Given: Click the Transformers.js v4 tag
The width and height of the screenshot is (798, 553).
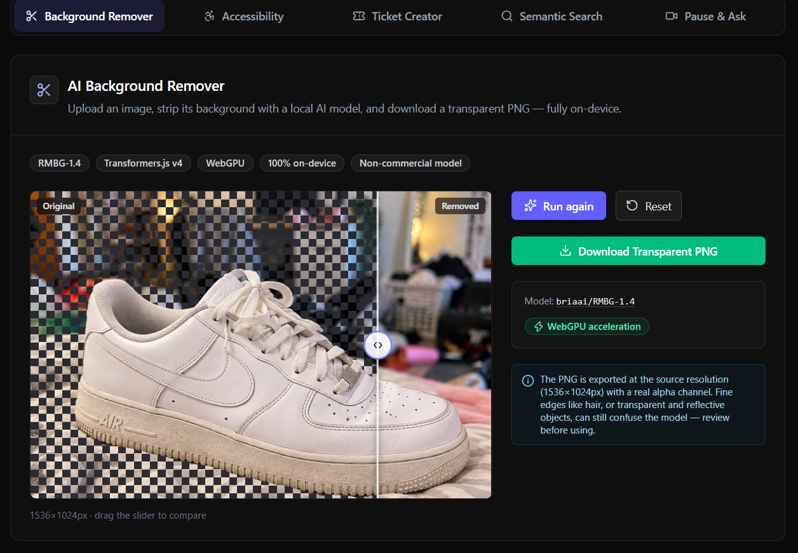Looking at the screenshot, I should [143, 163].
